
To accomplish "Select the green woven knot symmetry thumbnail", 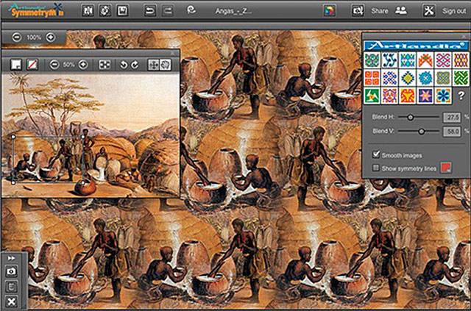I will click(x=461, y=78).
